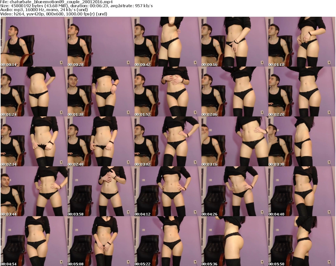This screenshot has width=336, height=266.
Task: Select the frame stamped 00:02:06
Action: [x=234, y=92]
